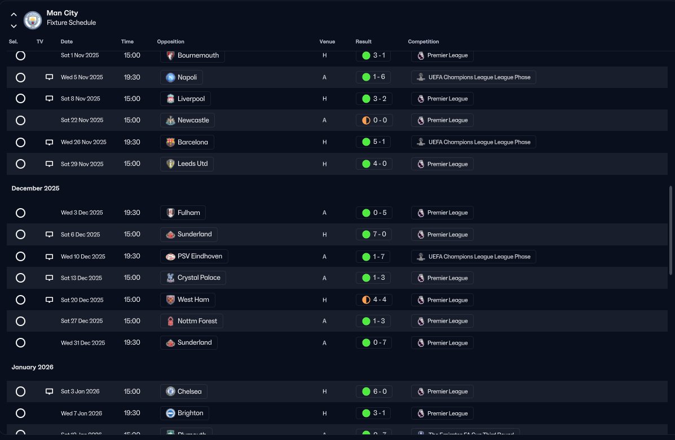Click the TV icon on the Napoli fixture row
Image resolution: width=675 pixels, height=440 pixels.
[50, 77]
